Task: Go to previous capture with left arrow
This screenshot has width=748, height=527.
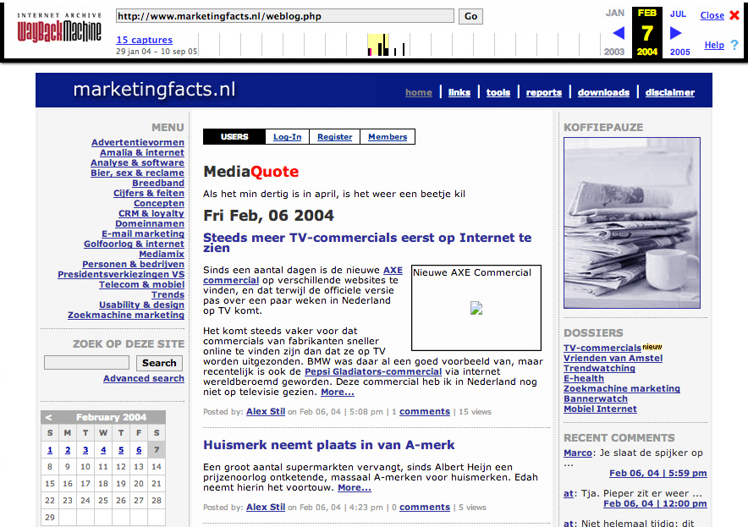Action: 619,33
